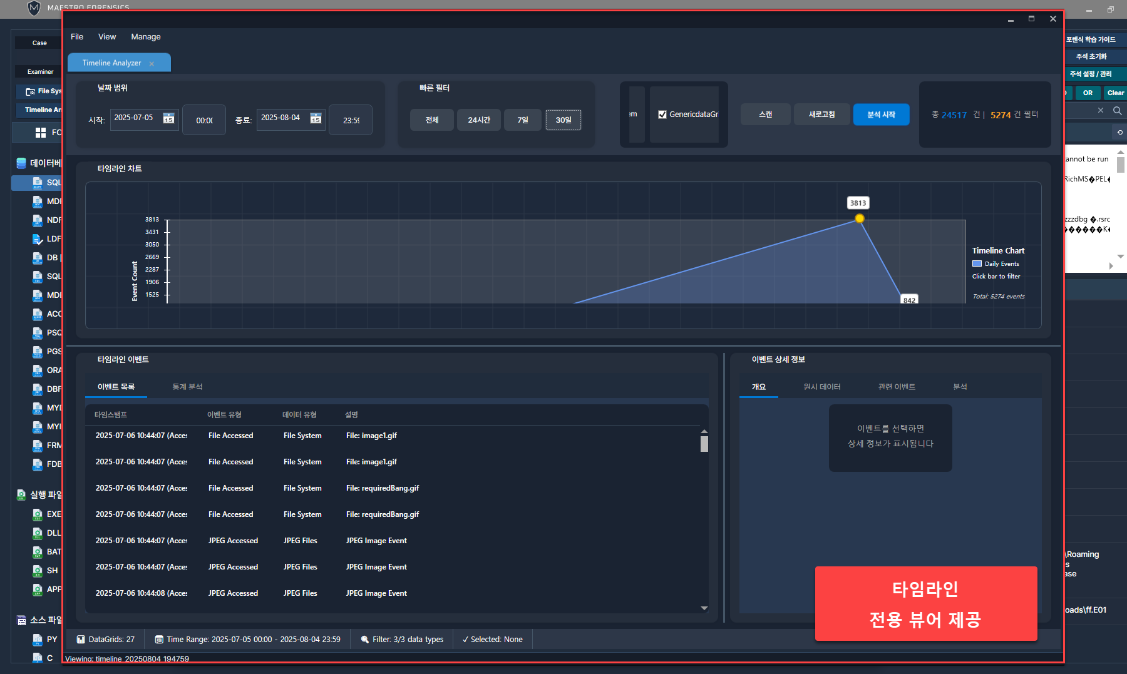This screenshot has height=674, width=1127.
Task: Close the Timeline Analyzer tab
Action: coord(152,64)
